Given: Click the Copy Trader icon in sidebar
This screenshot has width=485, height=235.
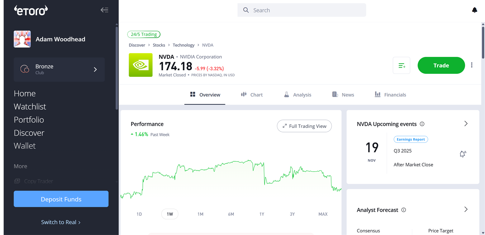Looking at the screenshot, I should click(x=17, y=181).
